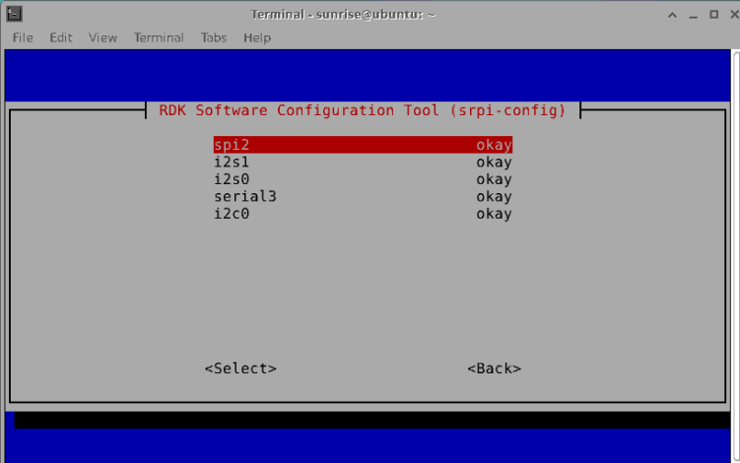Click okay status of i2s1

tap(494, 163)
